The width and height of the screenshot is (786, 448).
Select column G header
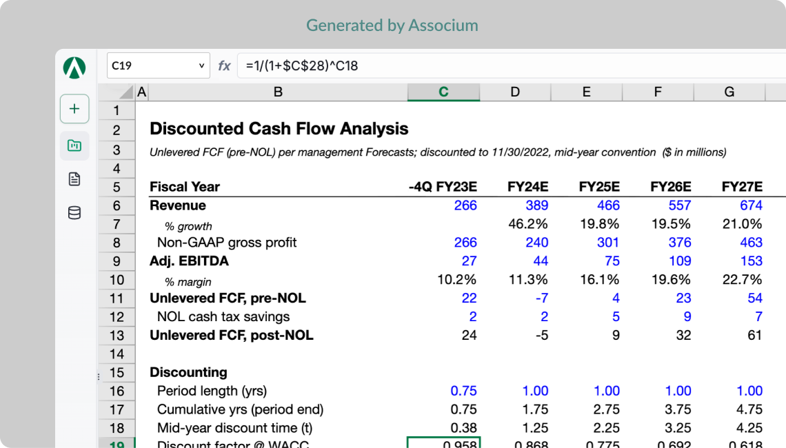(729, 92)
